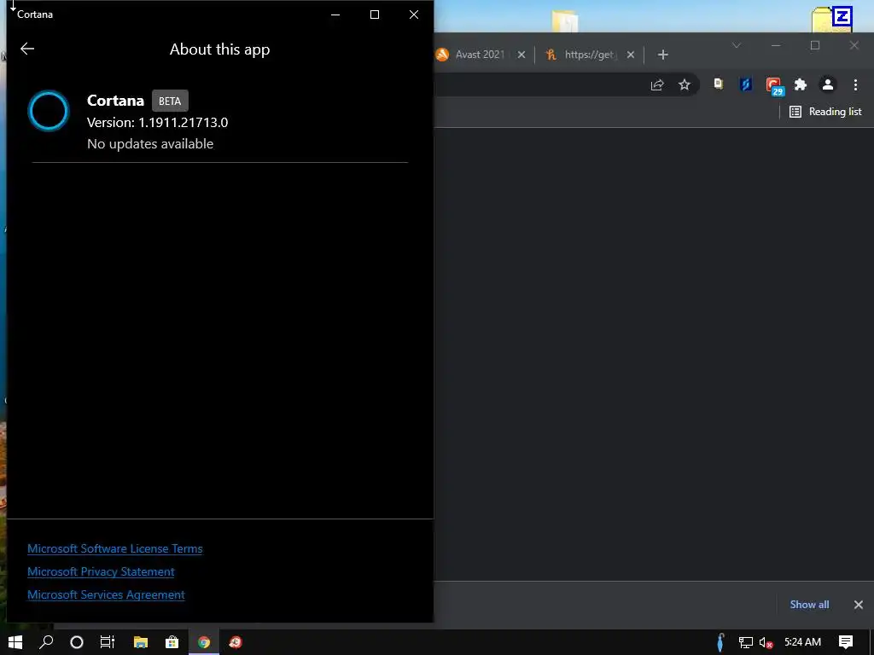Viewport: 874px width, 655px height.
Task: Open the Action Center notifications icon
Action: [846, 642]
